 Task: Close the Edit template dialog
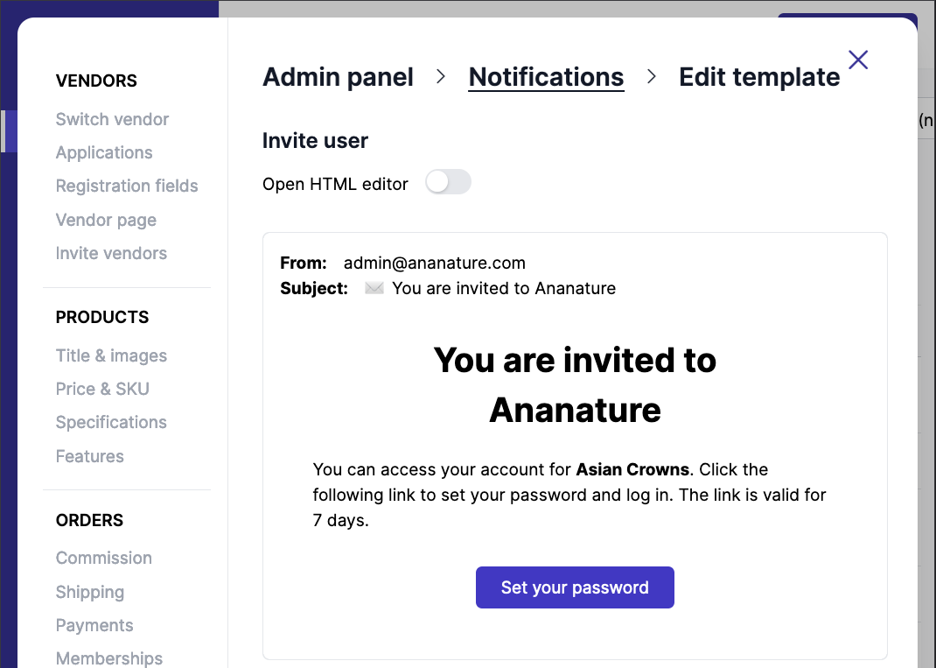point(857,60)
